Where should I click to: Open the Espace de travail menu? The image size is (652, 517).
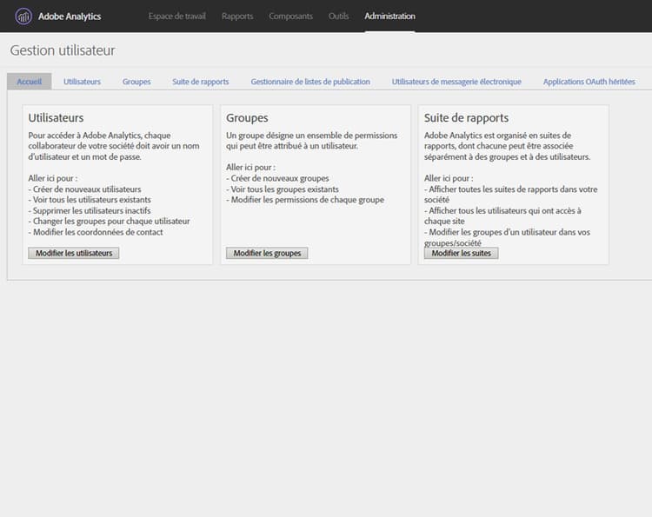point(177,17)
